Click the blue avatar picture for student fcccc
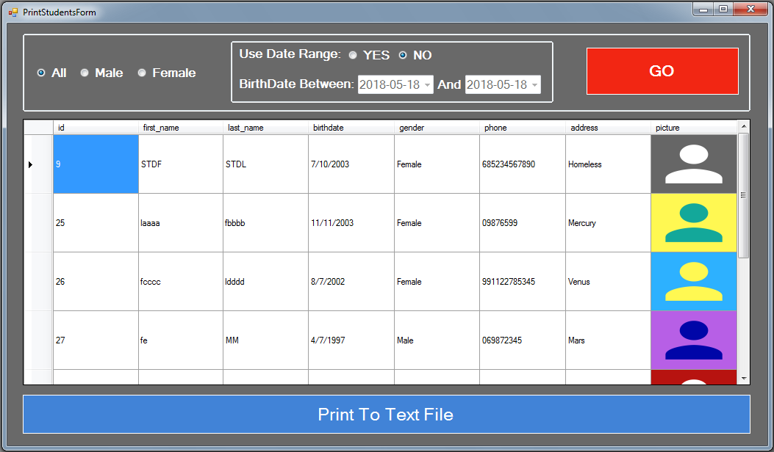The width and height of the screenshot is (774, 452). [x=693, y=281]
